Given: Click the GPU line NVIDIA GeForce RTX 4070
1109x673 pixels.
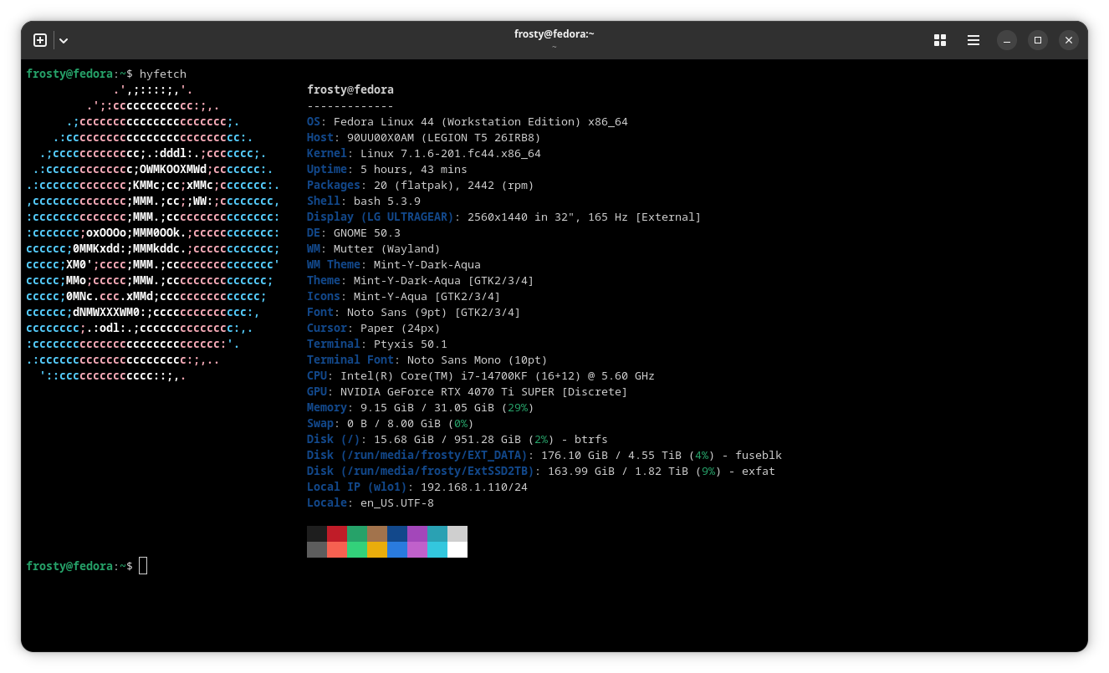Looking at the screenshot, I should pos(468,391).
